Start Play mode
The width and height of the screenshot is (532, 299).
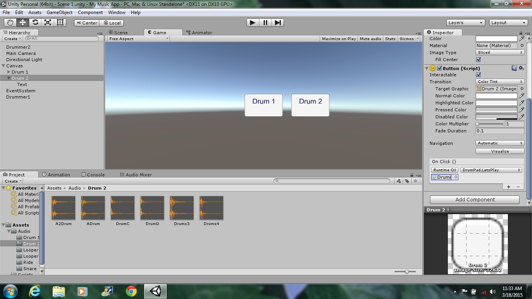pyautogui.click(x=253, y=23)
